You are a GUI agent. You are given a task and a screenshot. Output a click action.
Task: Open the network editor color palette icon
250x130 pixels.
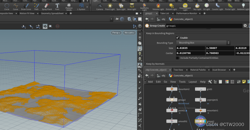[x=227, y=82]
